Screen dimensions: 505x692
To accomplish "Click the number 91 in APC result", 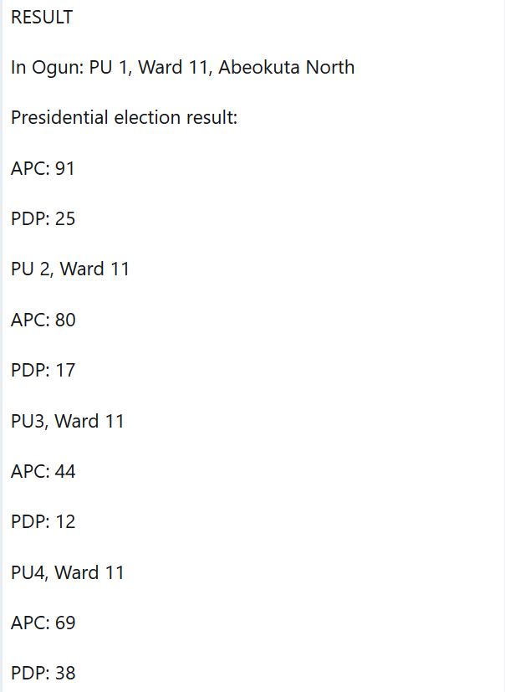I will [65, 169].
